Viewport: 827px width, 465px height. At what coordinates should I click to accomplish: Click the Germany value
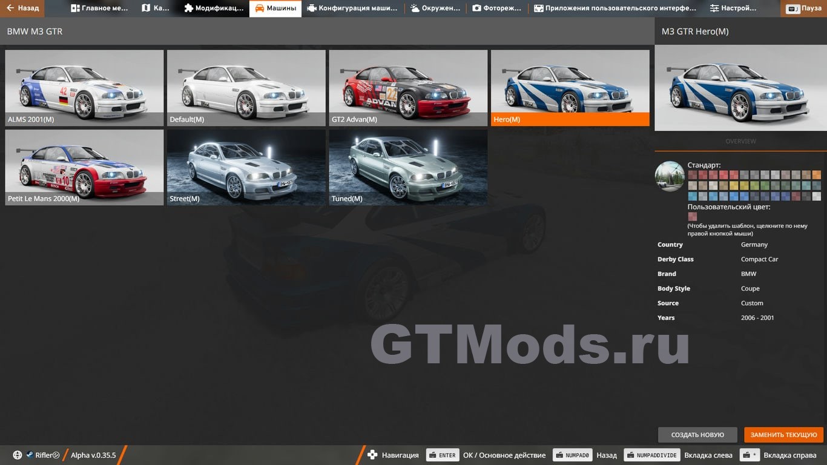tap(754, 245)
